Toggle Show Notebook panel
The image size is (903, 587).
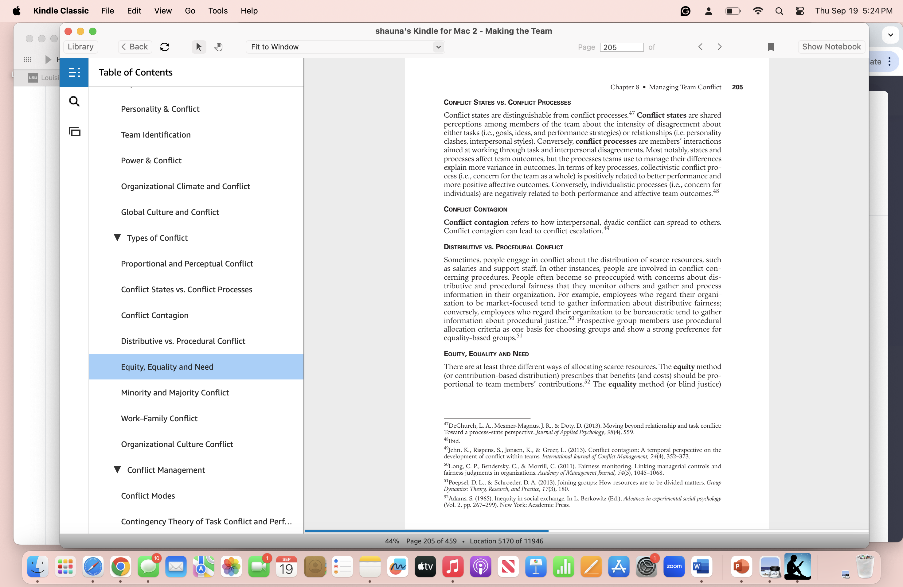tap(831, 47)
